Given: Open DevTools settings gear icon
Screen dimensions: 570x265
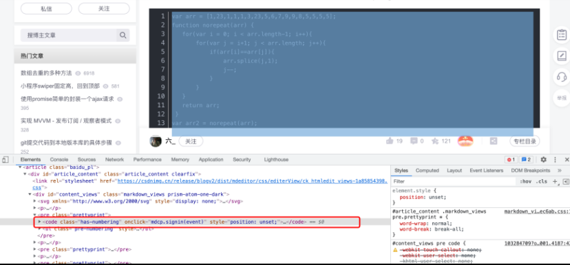Looking at the screenshot, I should click(x=543, y=159).
